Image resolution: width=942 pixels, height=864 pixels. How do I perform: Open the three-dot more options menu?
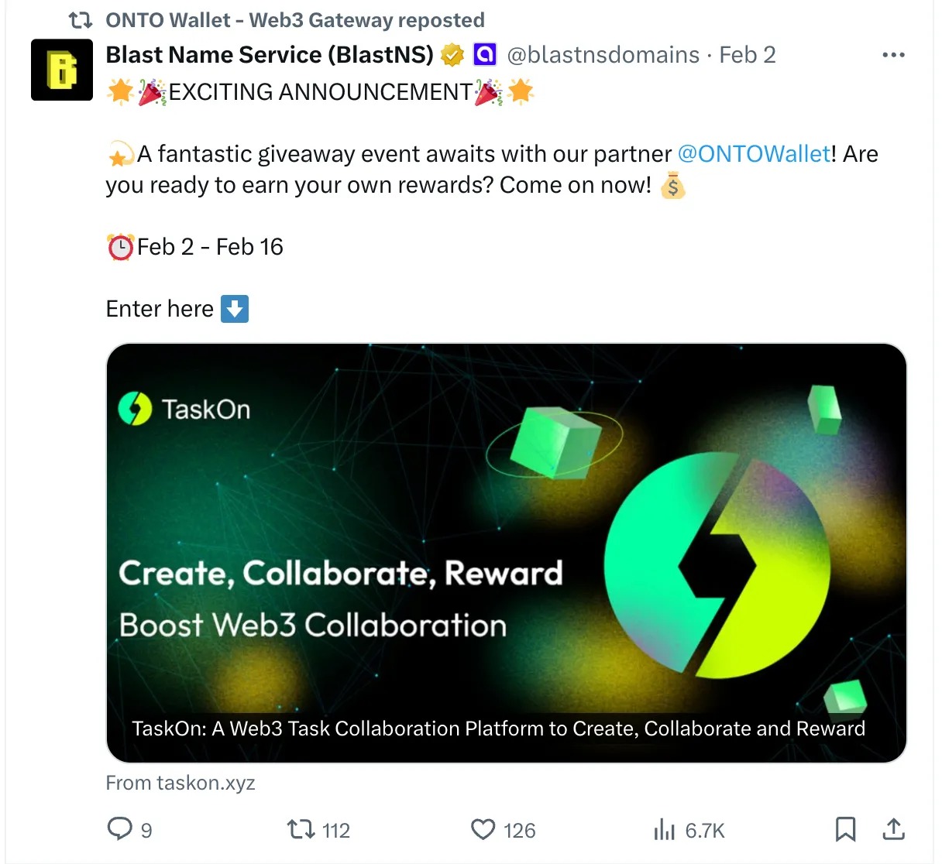(893, 55)
